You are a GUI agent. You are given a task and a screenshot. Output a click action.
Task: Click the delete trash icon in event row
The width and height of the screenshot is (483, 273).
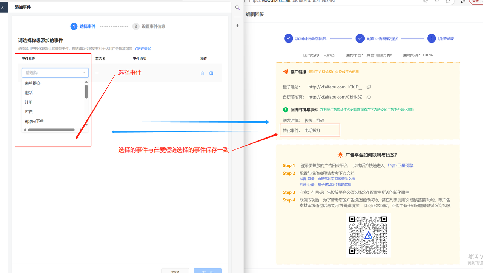[202, 73]
